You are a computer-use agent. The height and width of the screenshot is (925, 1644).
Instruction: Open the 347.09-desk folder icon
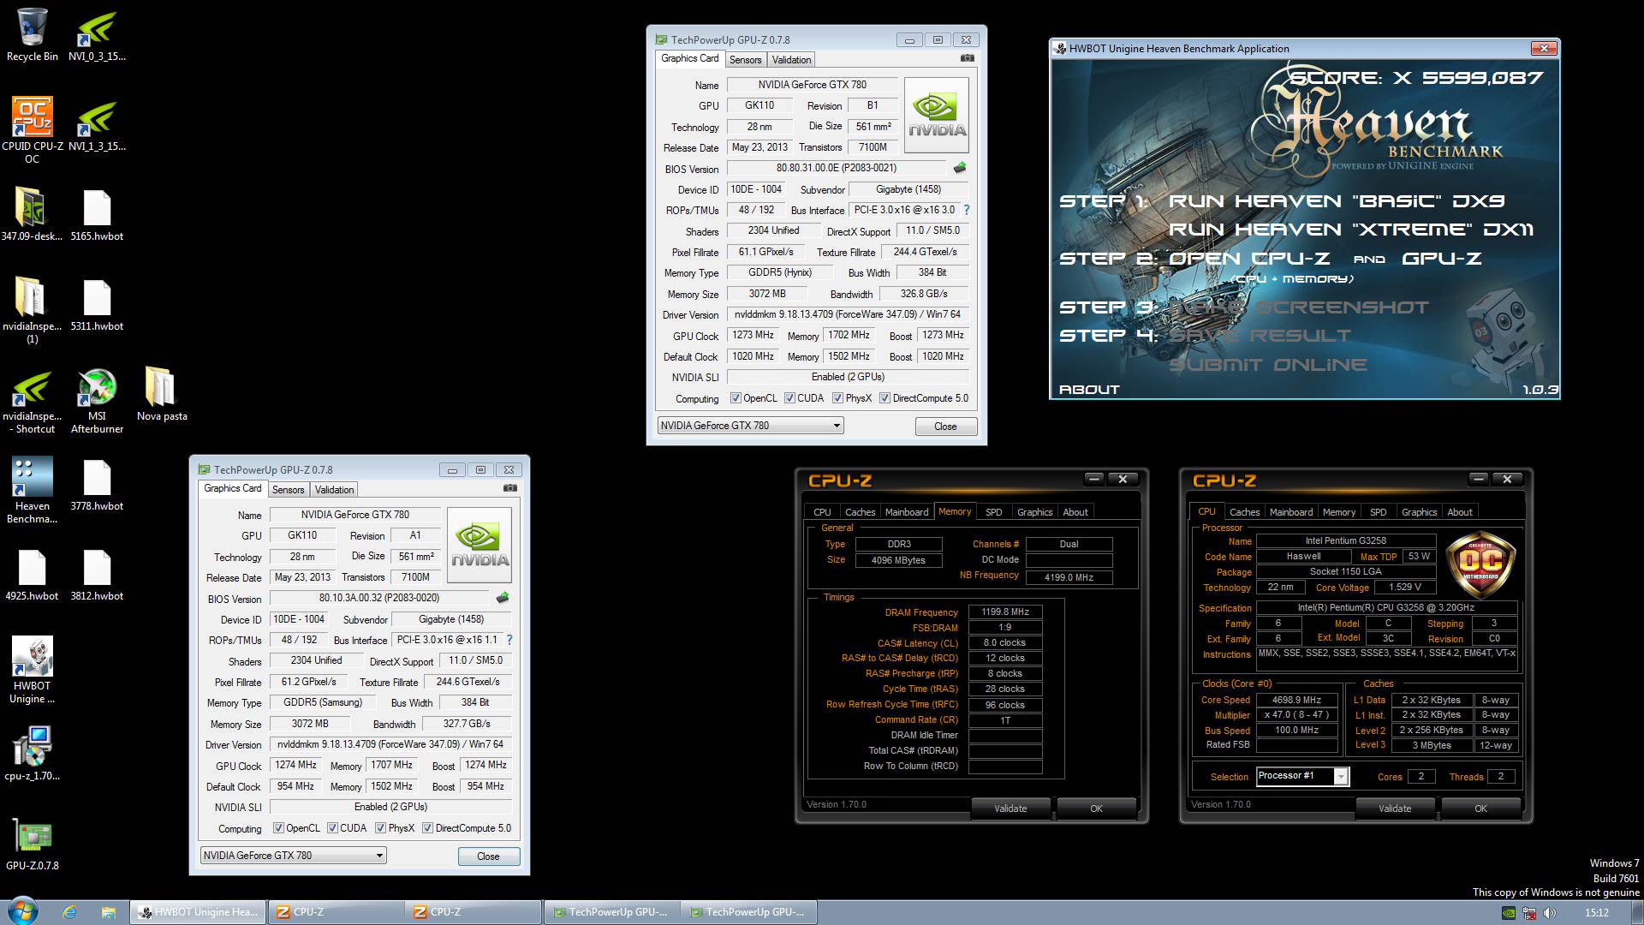pos(32,215)
